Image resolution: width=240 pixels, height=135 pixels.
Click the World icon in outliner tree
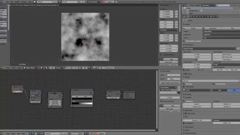coord(188,13)
